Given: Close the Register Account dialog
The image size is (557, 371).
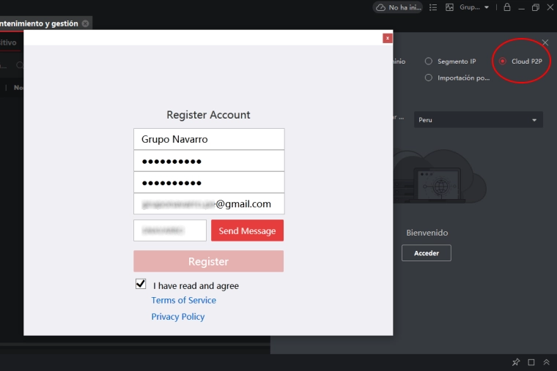Looking at the screenshot, I should pos(387,38).
